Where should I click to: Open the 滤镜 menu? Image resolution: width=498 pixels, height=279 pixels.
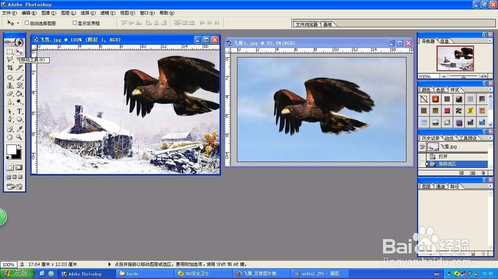tap(108, 13)
